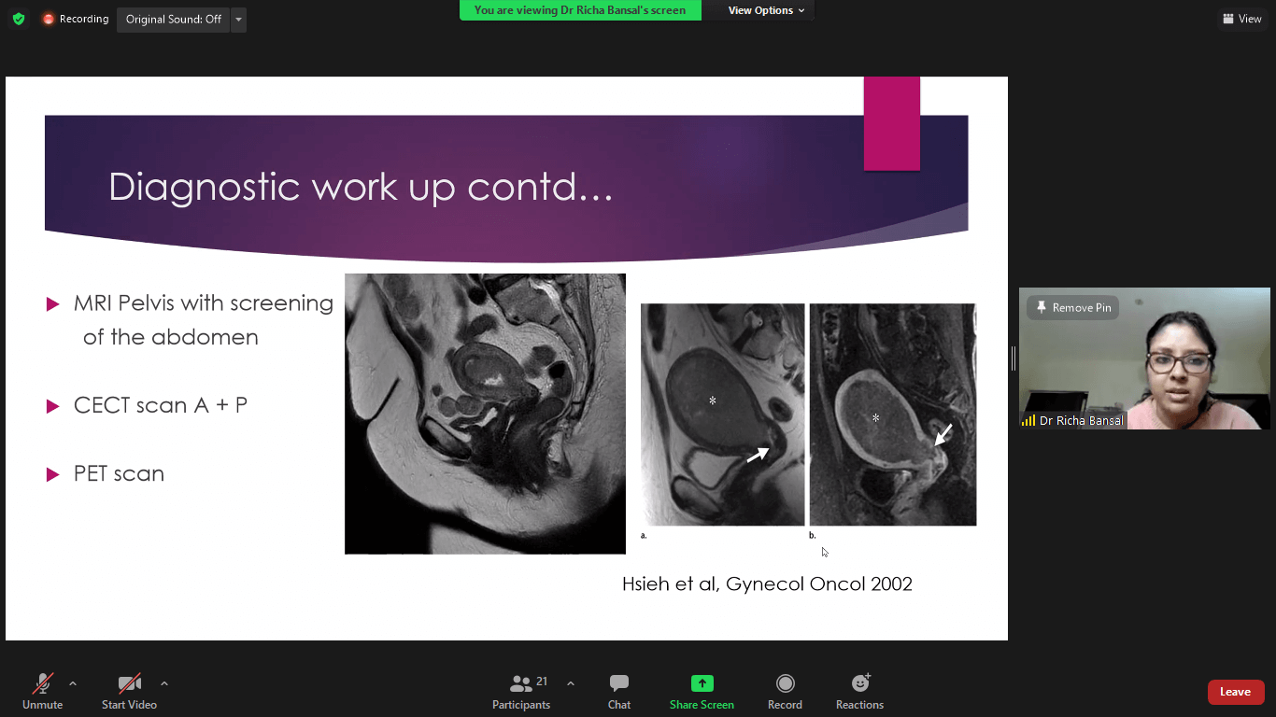
Task: Click Remove Pin on speaker video
Action: pos(1072,307)
